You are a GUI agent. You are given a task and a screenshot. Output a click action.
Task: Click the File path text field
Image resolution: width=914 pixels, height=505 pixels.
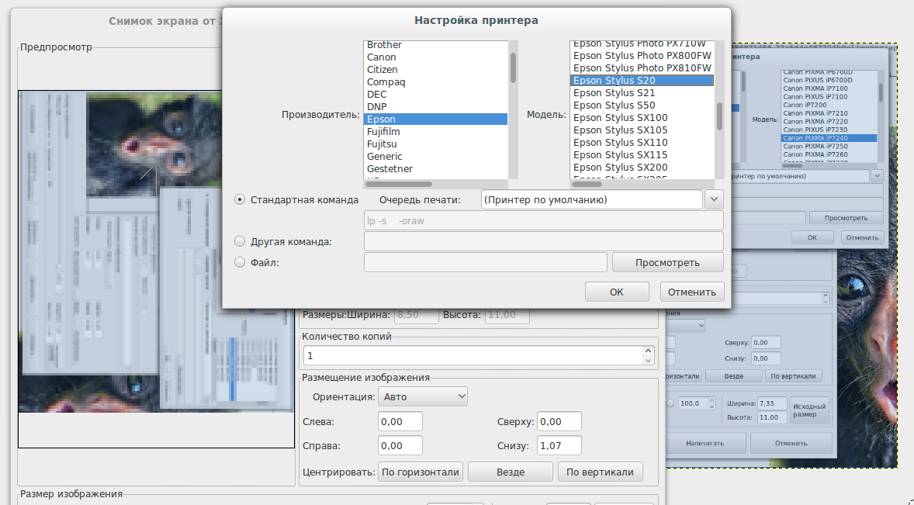tap(486, 263)
